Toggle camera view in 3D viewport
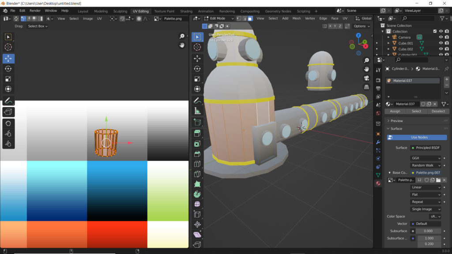452x254 pixels. point(366,78)
